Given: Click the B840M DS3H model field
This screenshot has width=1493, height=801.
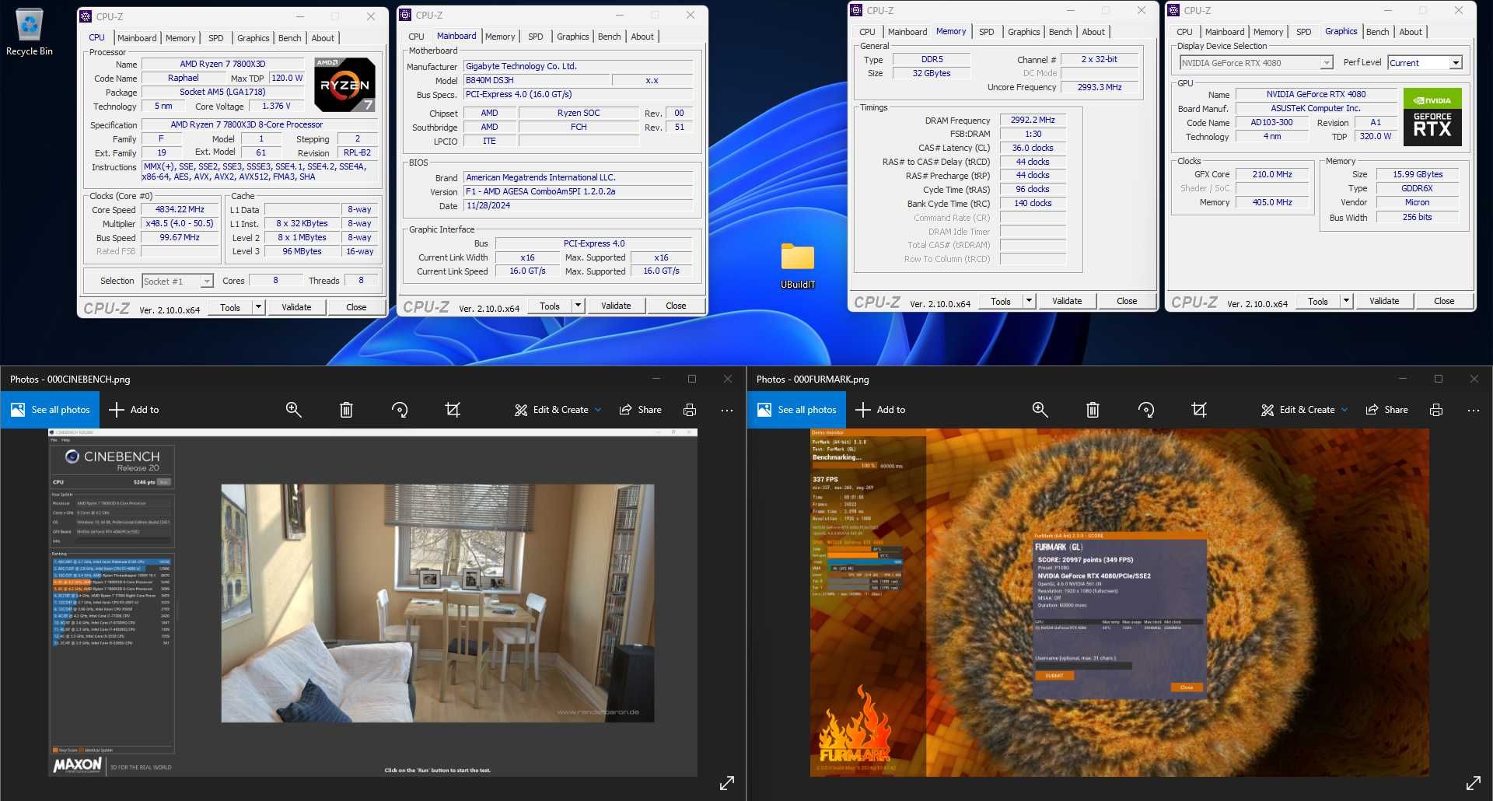Looking at the screenshot, I should [x=535, y=80].
